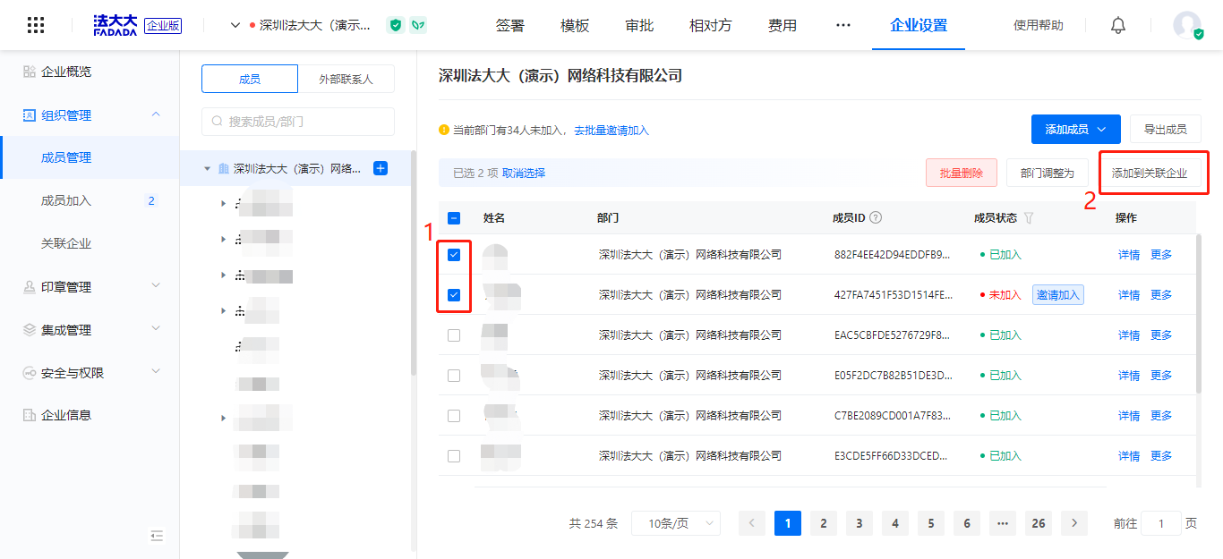
Task: Collapse the 深圳法大大 root tree node
Action: click(208, 168)
